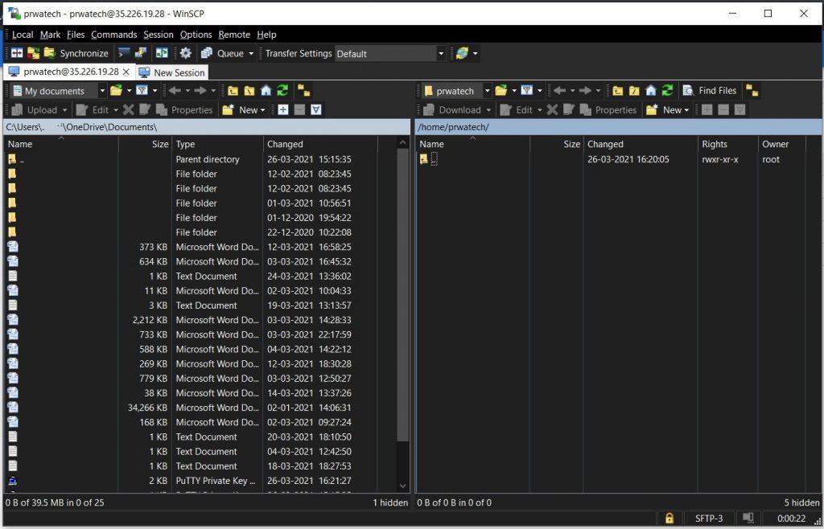The width and height of the screenshot is (824, 529).
Task: Click the local panel vertical scrollbar thumb
Action: [x=403, y=297]
